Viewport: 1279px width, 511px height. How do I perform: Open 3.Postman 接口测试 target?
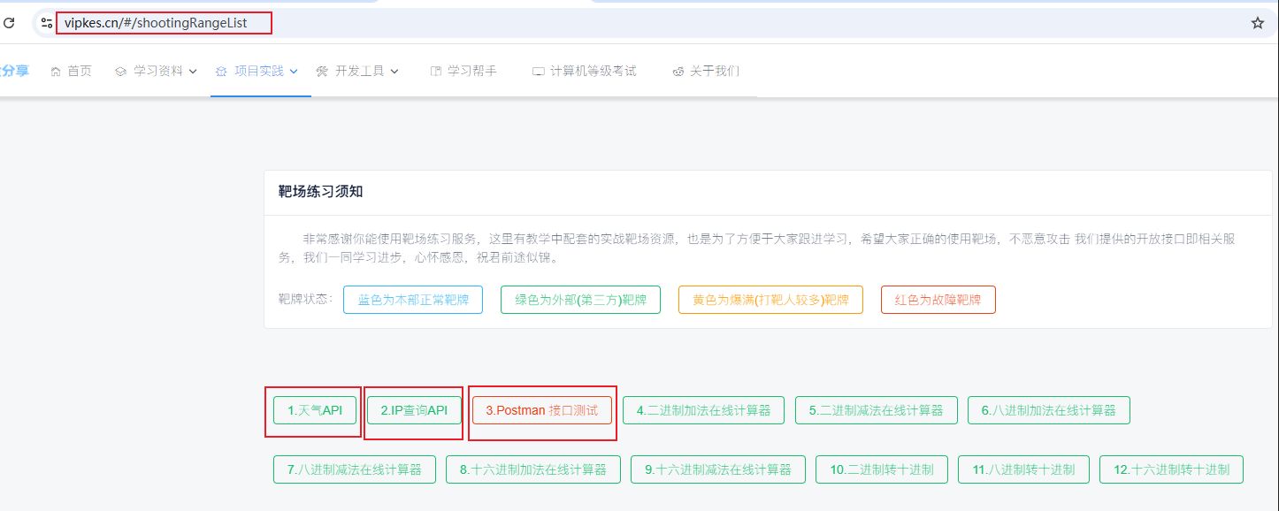(541, 410)
